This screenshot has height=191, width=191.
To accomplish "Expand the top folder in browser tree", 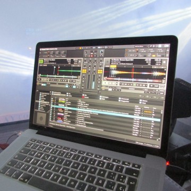I will [x=40, y=93].
